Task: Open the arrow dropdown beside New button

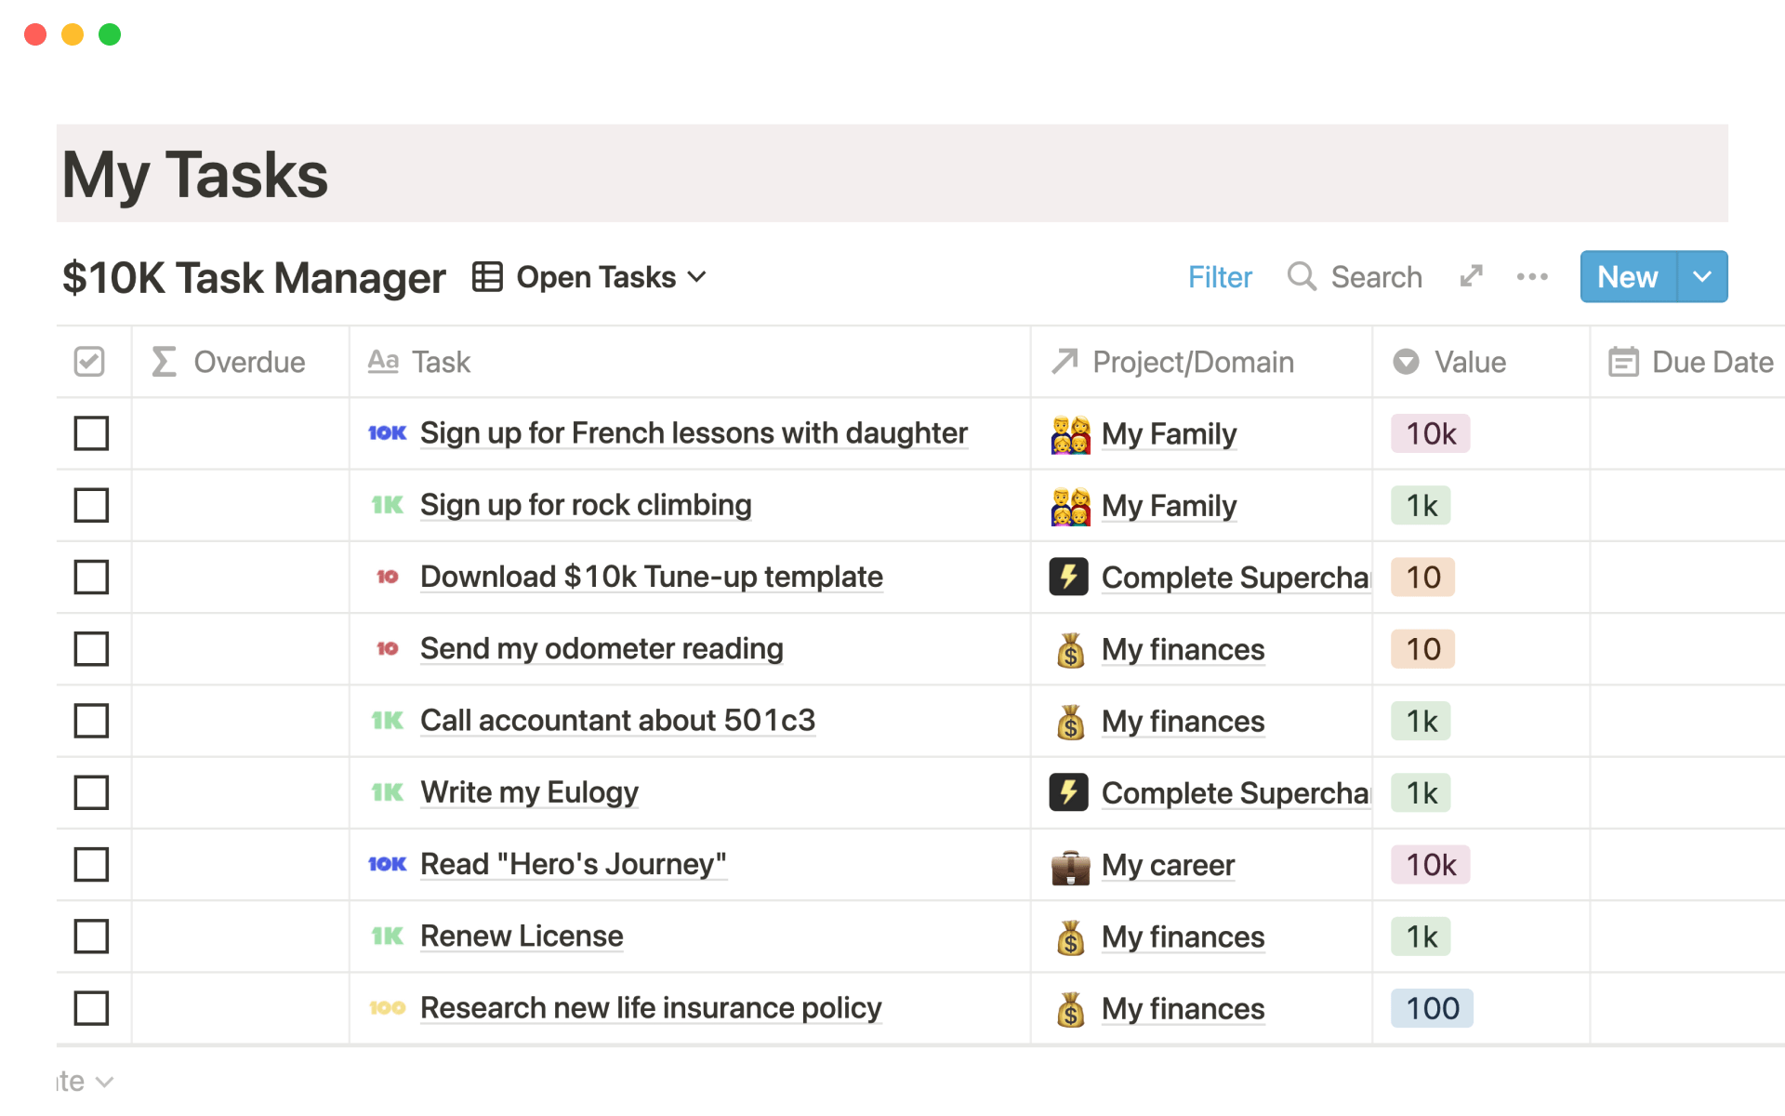Action: pyautogui.click(x=1701, y=276)
